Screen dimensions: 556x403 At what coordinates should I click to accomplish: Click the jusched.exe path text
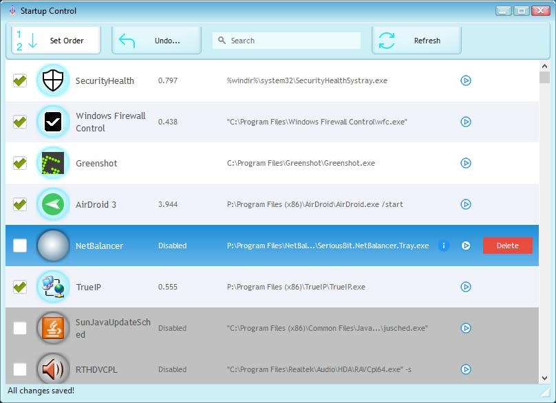pyautogui.click(x=327, y=328)
